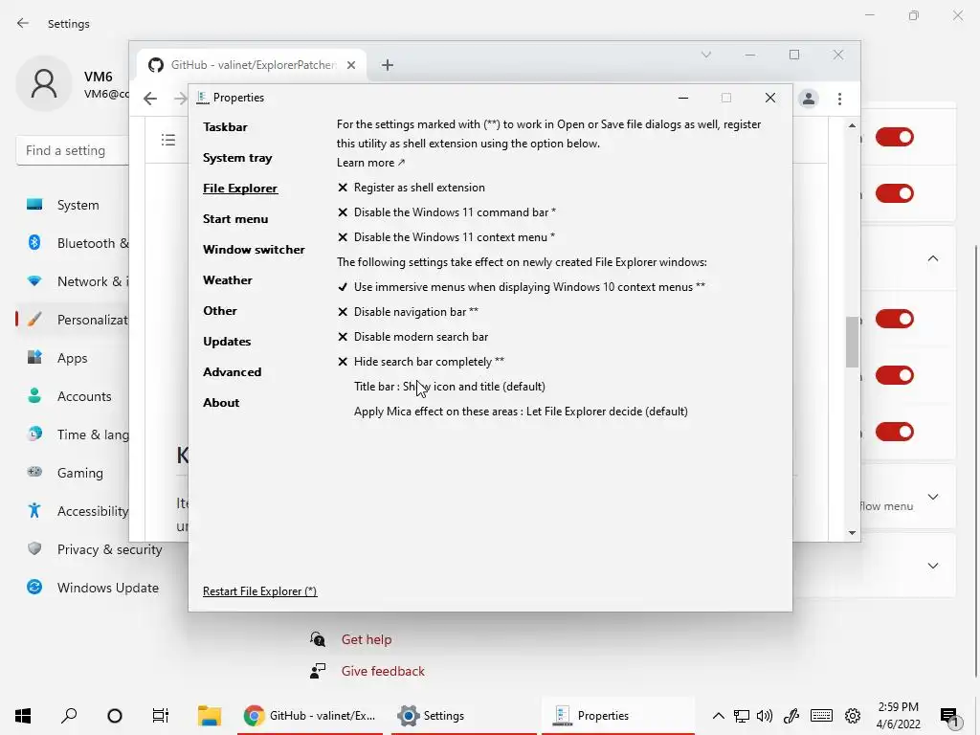
Task: Toggle Hide search bar completely
Action: (421, 362)
